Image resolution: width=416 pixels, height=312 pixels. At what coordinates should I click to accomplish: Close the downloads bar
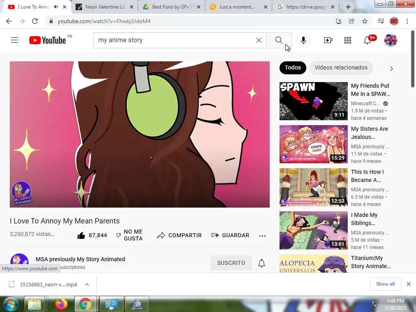click(409, 284)
